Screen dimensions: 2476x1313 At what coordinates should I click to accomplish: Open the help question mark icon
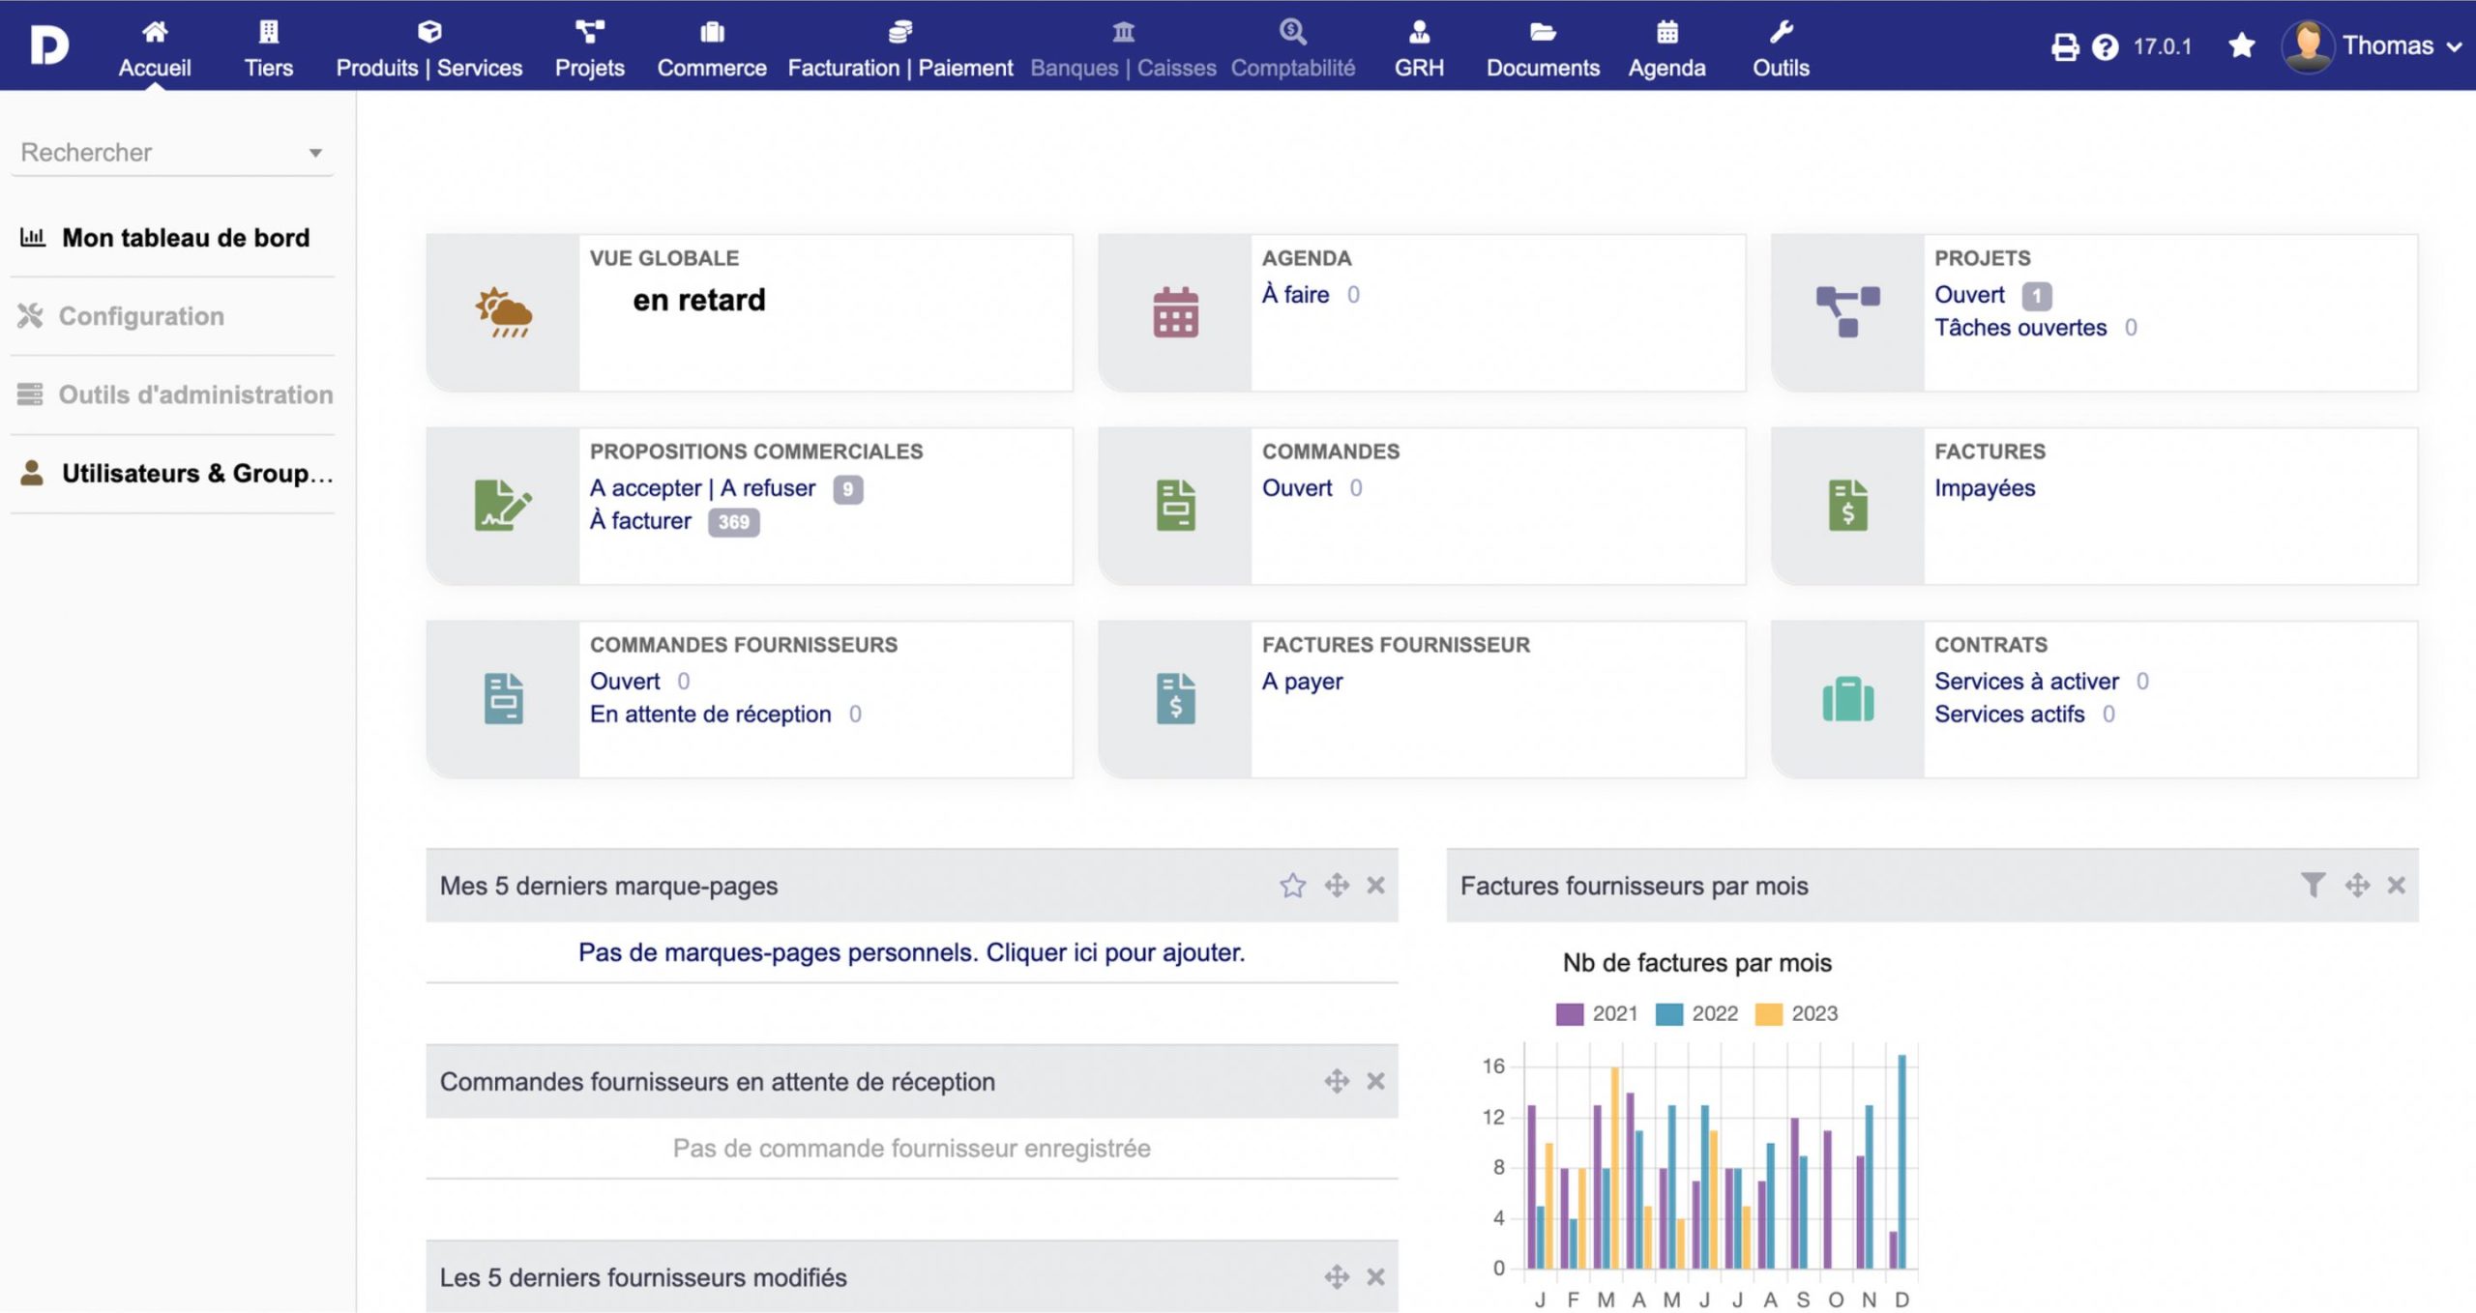[x=2105, y=46]
